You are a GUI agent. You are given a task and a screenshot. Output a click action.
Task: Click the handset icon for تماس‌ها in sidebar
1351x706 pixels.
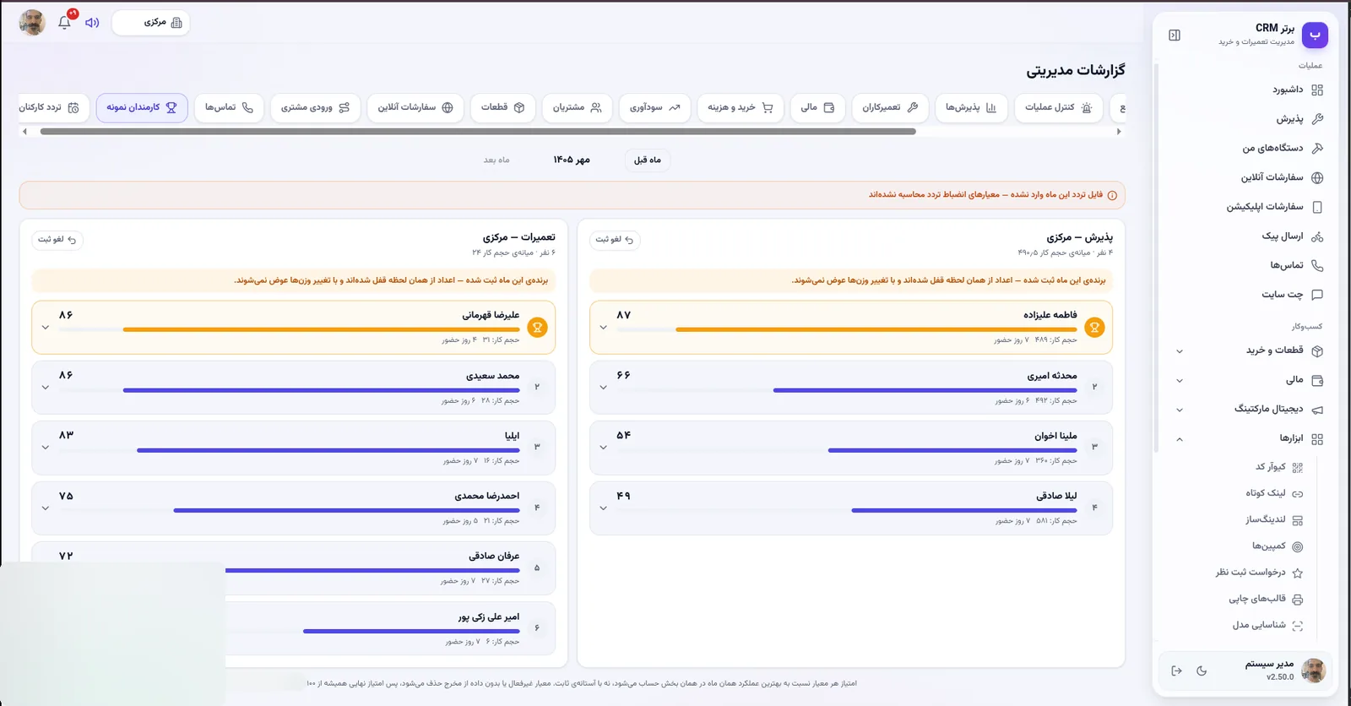click(x=1317, y=265)
